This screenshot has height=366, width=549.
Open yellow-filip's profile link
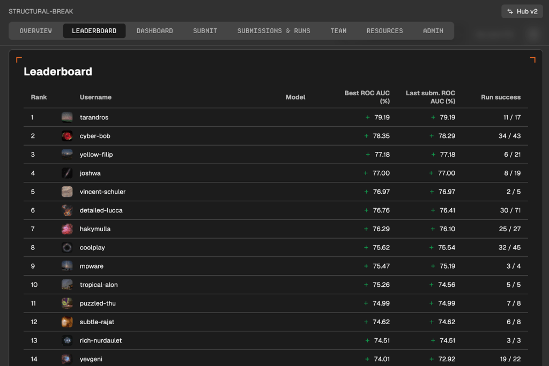click(x=97, y=155)
